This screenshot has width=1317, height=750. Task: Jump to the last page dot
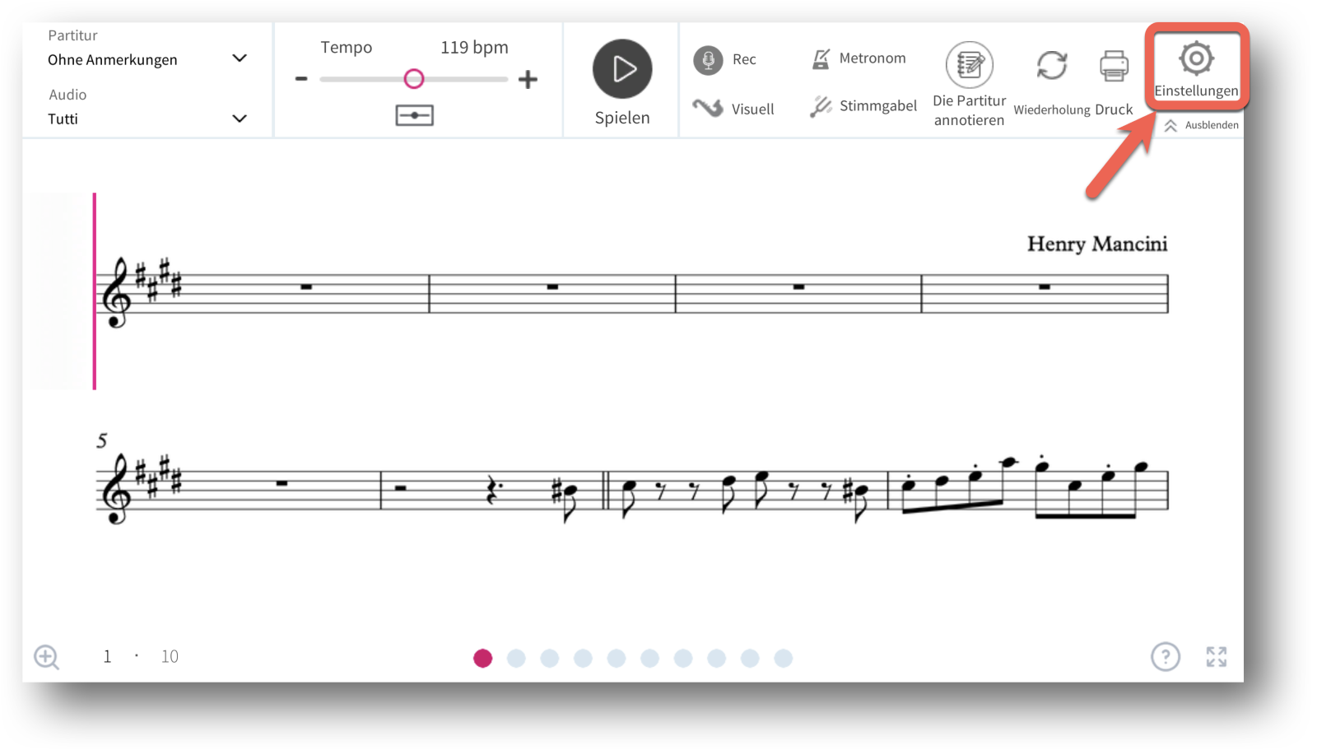783,658
